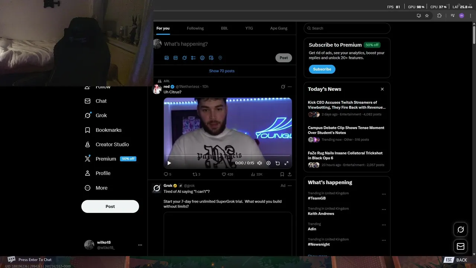Open the YTG list tab
The image size is (476, 268).
[x=249, y=28]
